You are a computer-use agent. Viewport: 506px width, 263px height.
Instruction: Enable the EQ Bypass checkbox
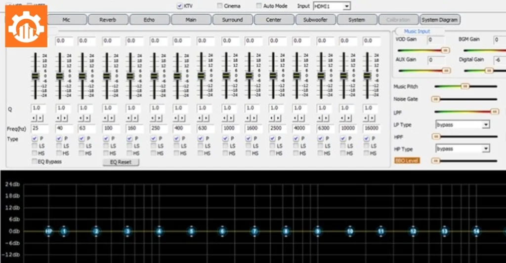point(34,161)
